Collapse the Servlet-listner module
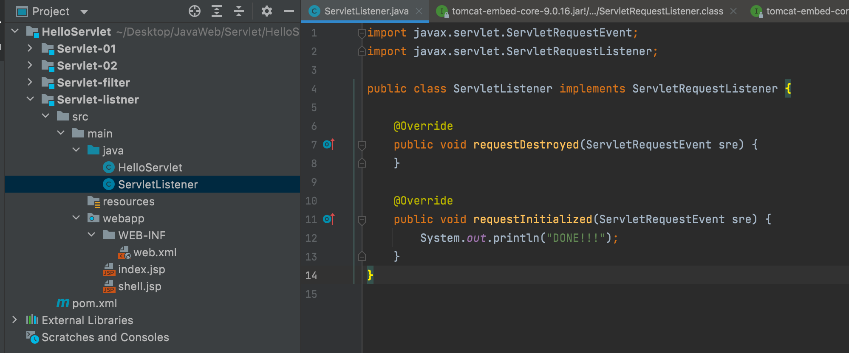This screenshot has height=353, width=849. pos(30,99)
